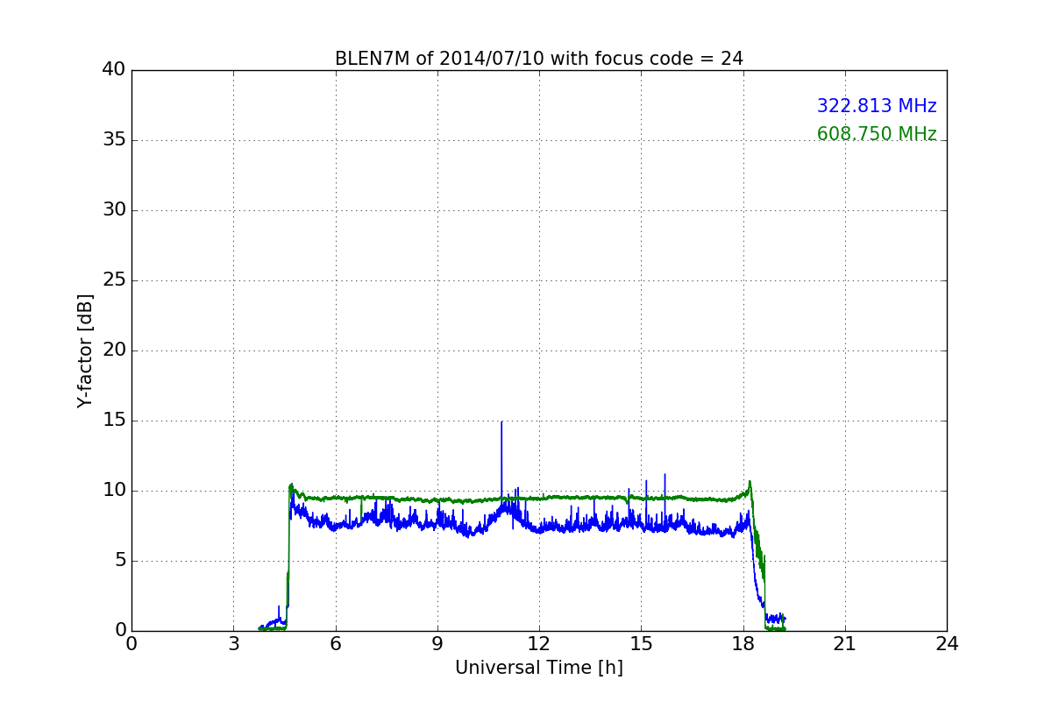The image size is (1052, 701).
Task: Click y-axis tick label 20
Action: click(x=114, y=350)
